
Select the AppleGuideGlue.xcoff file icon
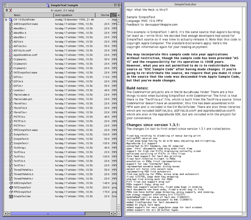[11, 55]
